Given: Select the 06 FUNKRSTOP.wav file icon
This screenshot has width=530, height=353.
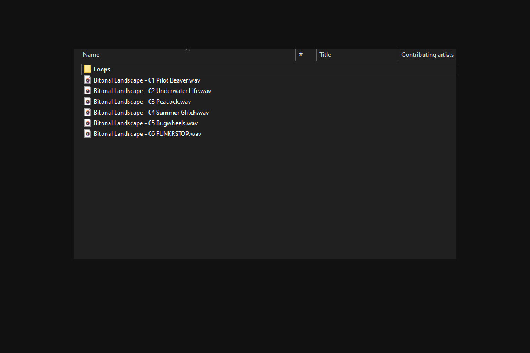Looking at the screenshot, I should click(x=87, y=134).
